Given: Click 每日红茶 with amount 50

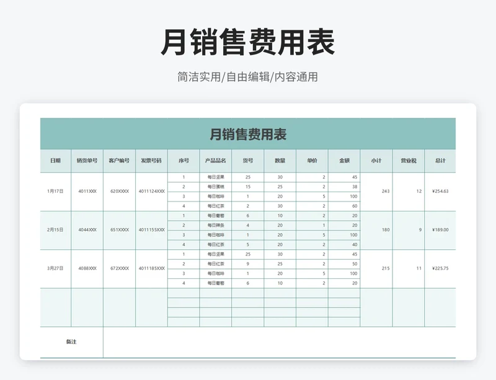Looking at the screenshot, I should (x=215, y=264).
